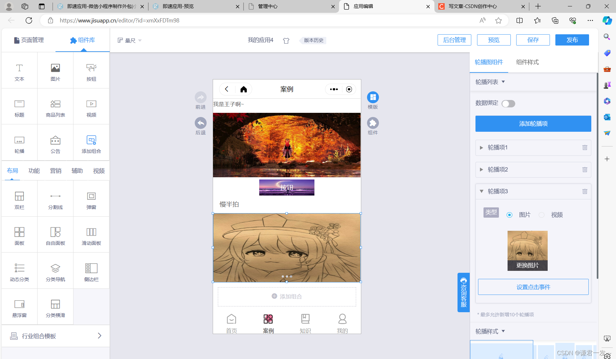Click the 设置点击事件 button

click(x=533, y=287)
